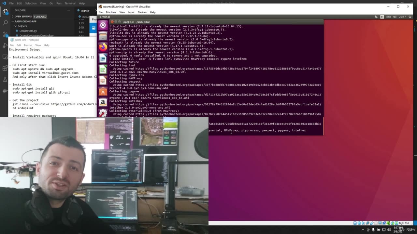The height and width of the screenshot is (234, 417).
Task: Open VS Code Testing flask icon
Action: (5, 79)
